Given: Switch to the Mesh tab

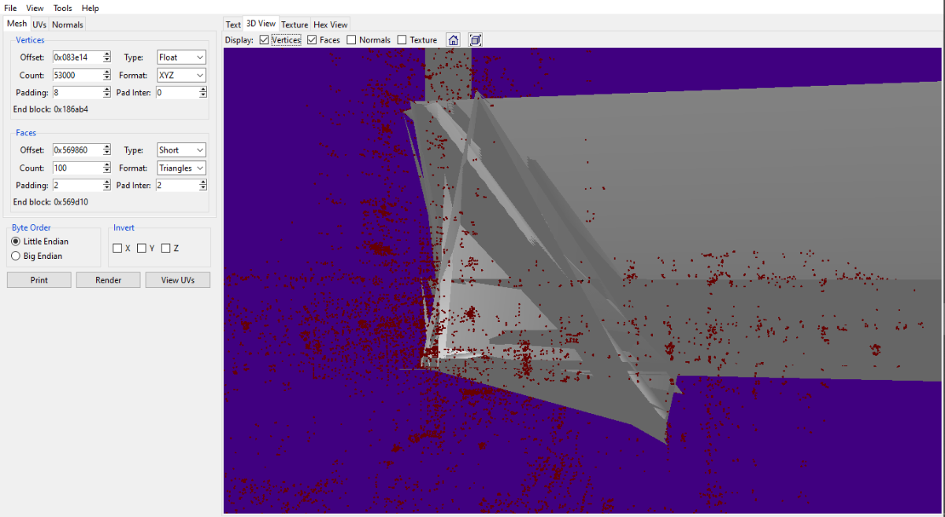Looking at the screenshot, I should (x=17, y=24).
